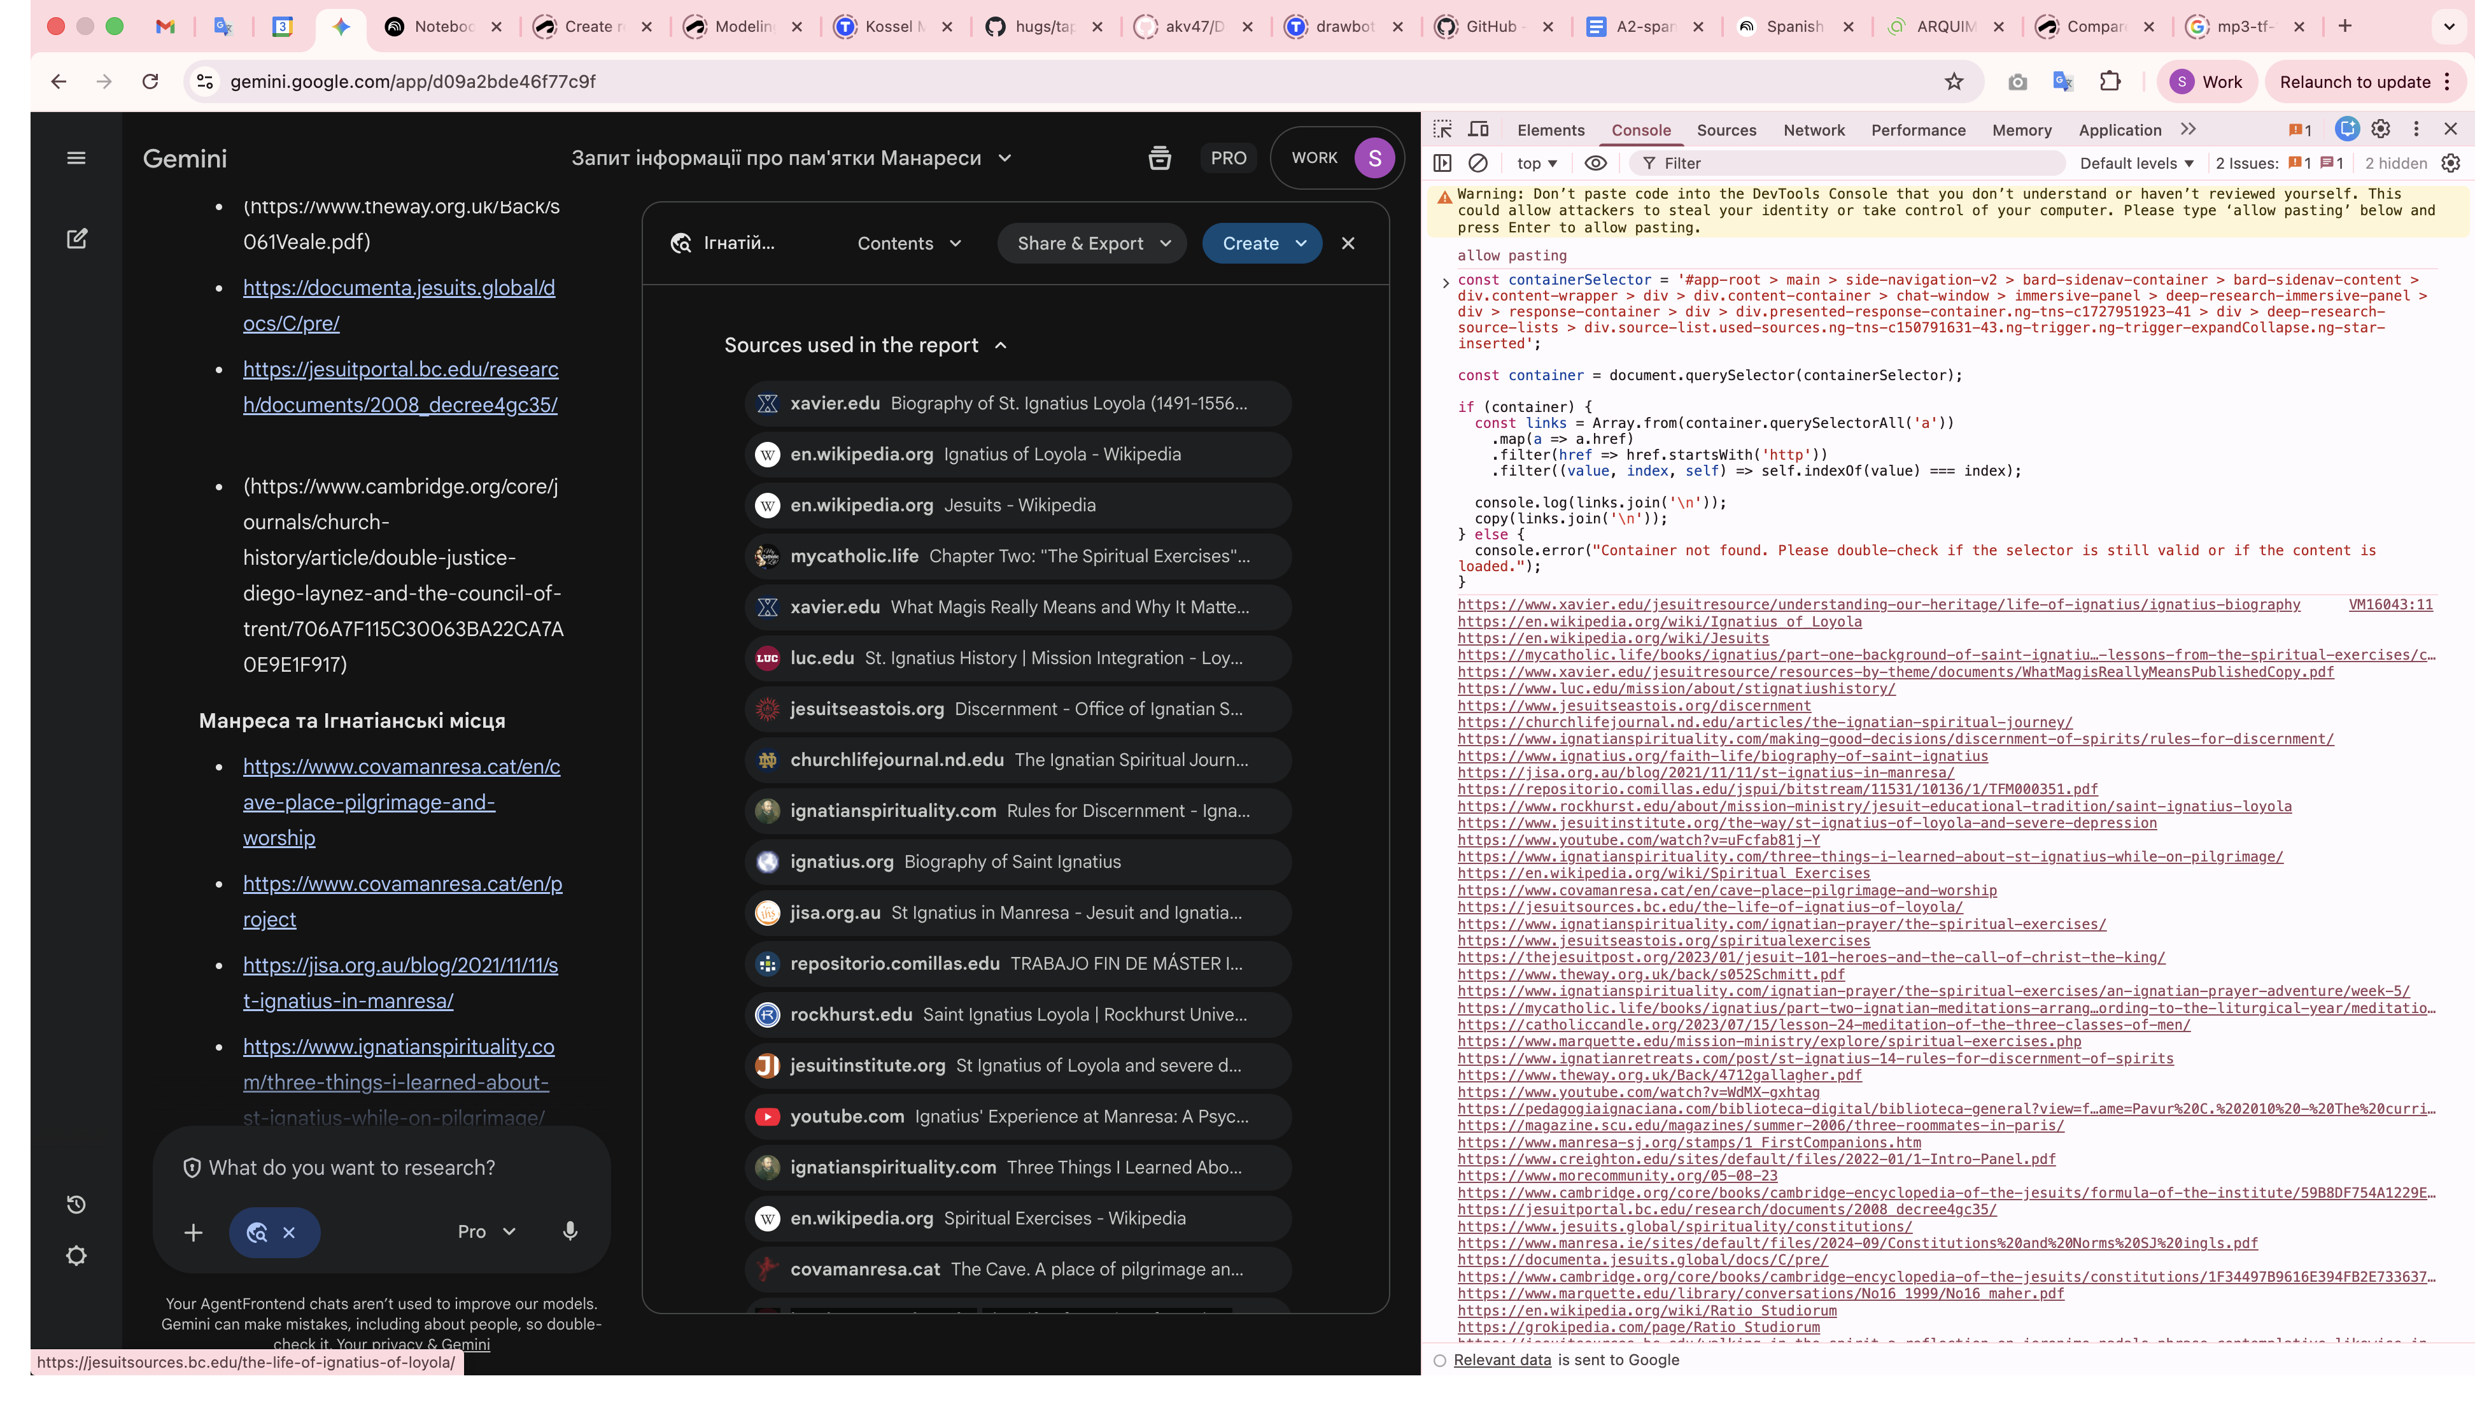The width and height of the screenshot is (2475, 1411).
Task: Open DevTools settings gear icon
Action: 2380,129
